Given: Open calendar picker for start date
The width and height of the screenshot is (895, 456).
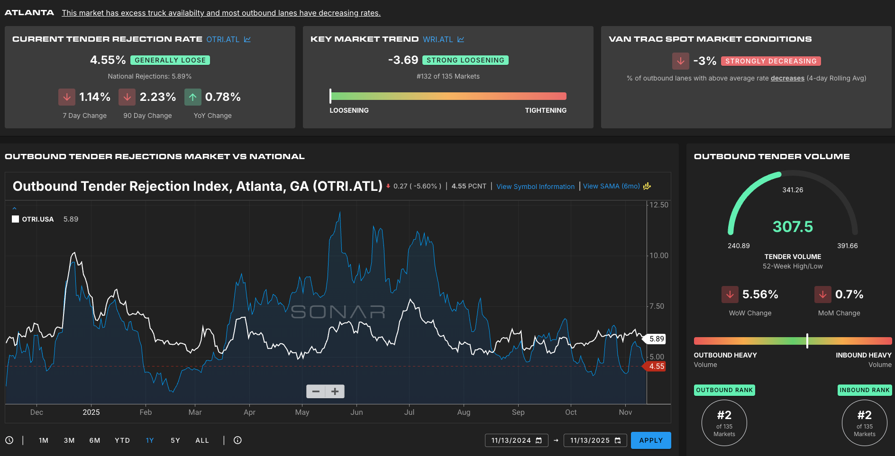Looking at the screenshot, I should click(x=539, y=441).
